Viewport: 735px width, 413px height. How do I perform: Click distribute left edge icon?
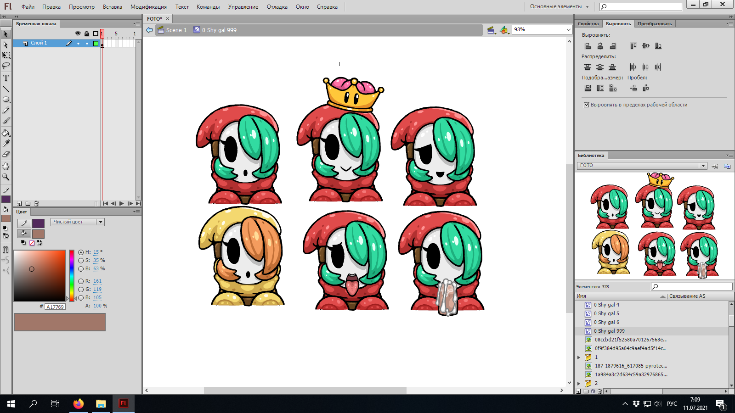pos(633,67)
